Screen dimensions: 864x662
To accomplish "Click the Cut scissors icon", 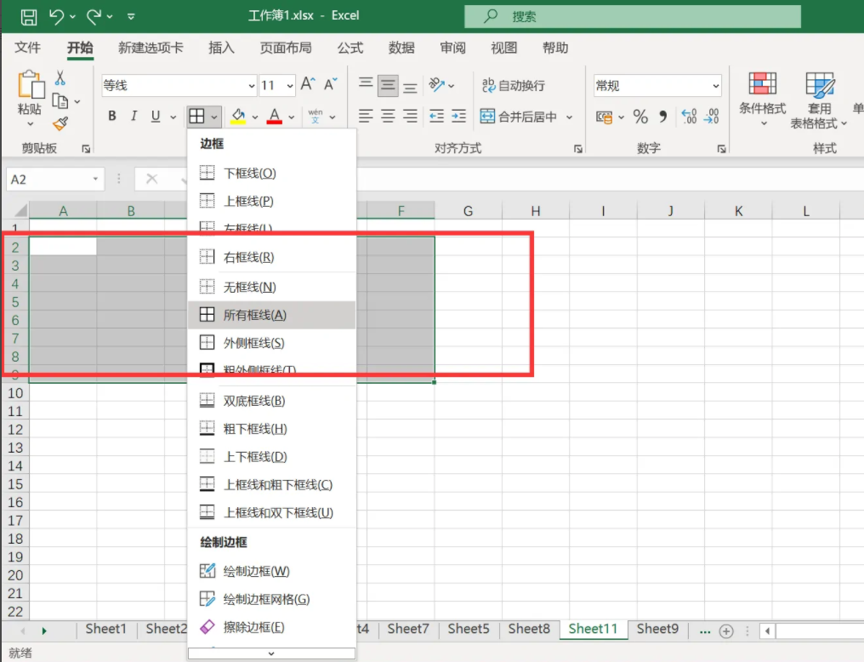I will coord(60,78).
